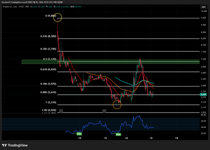Click the 5,110 price axis label
210x150 pixels.
click(x=203, y=107)
